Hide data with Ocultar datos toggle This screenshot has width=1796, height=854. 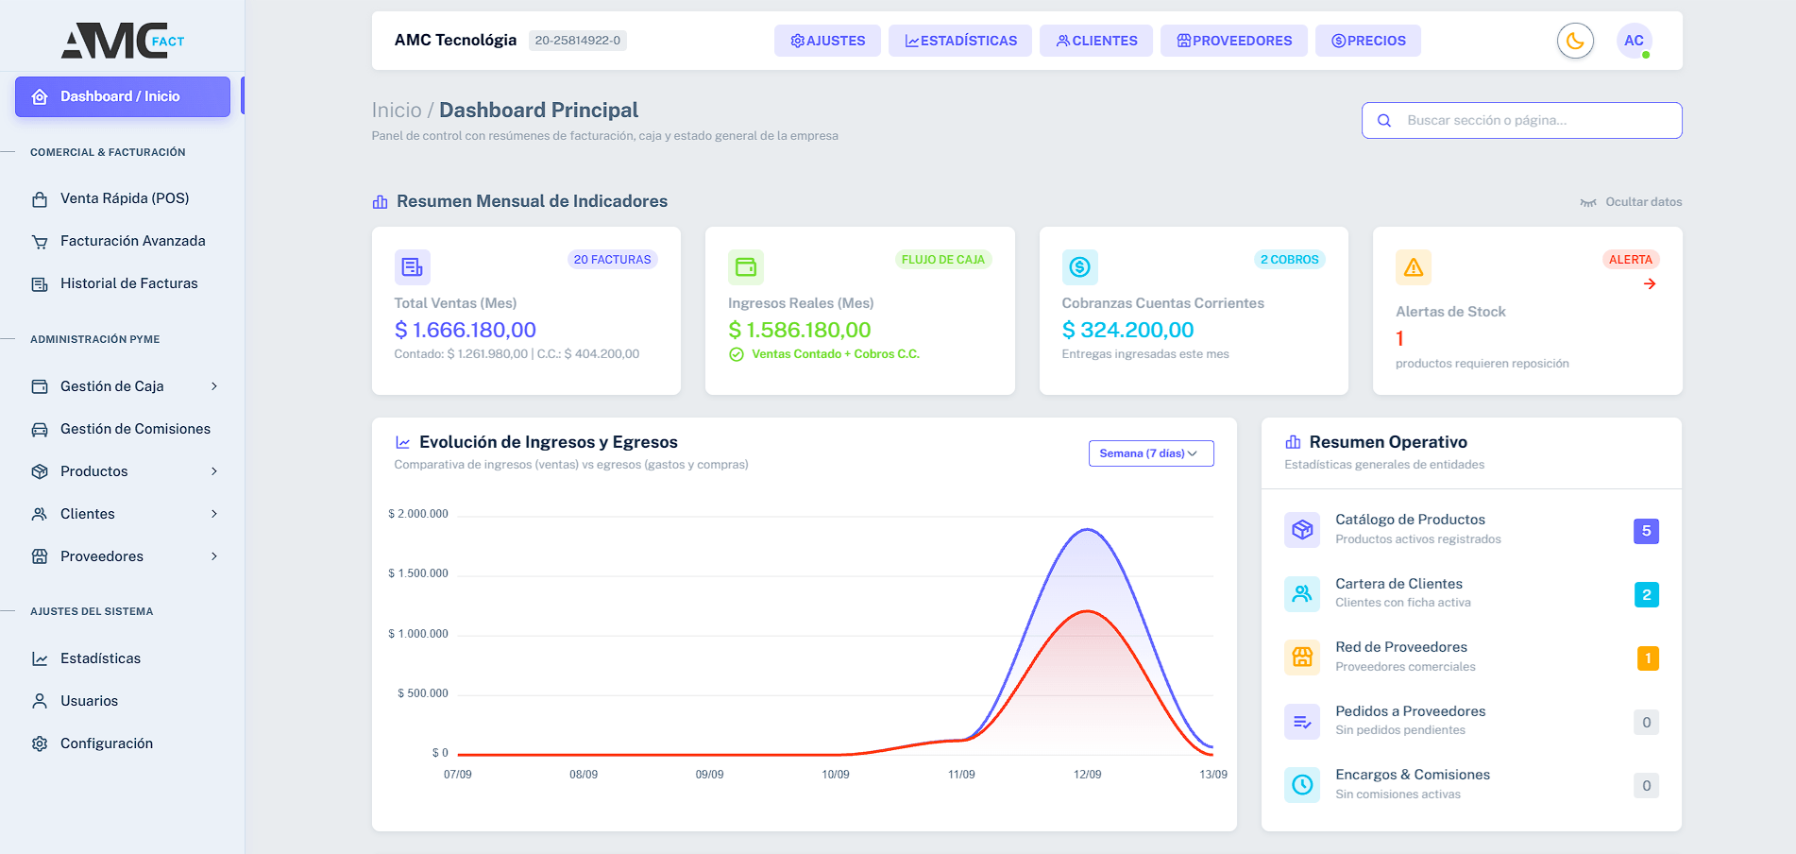tap(1631, 202)
